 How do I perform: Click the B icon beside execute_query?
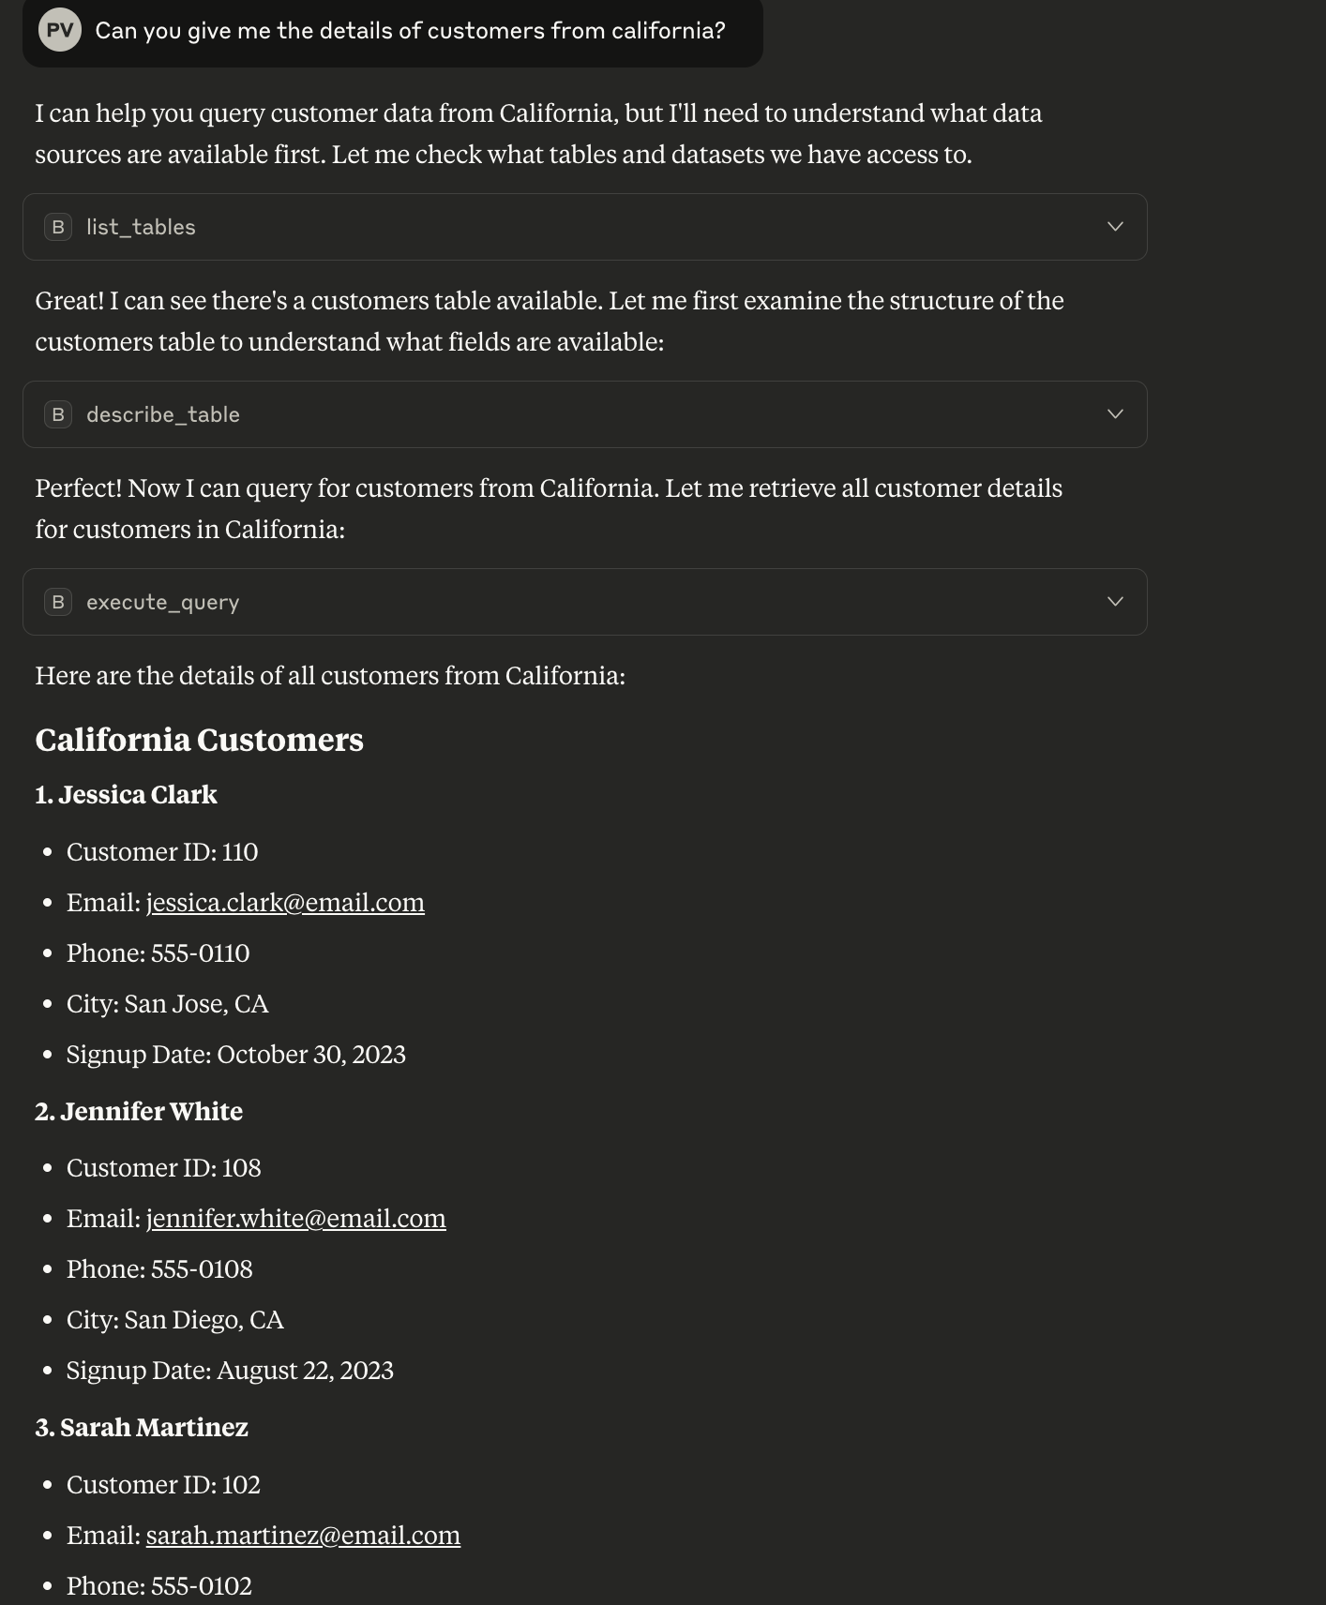(x=58, y=602)
